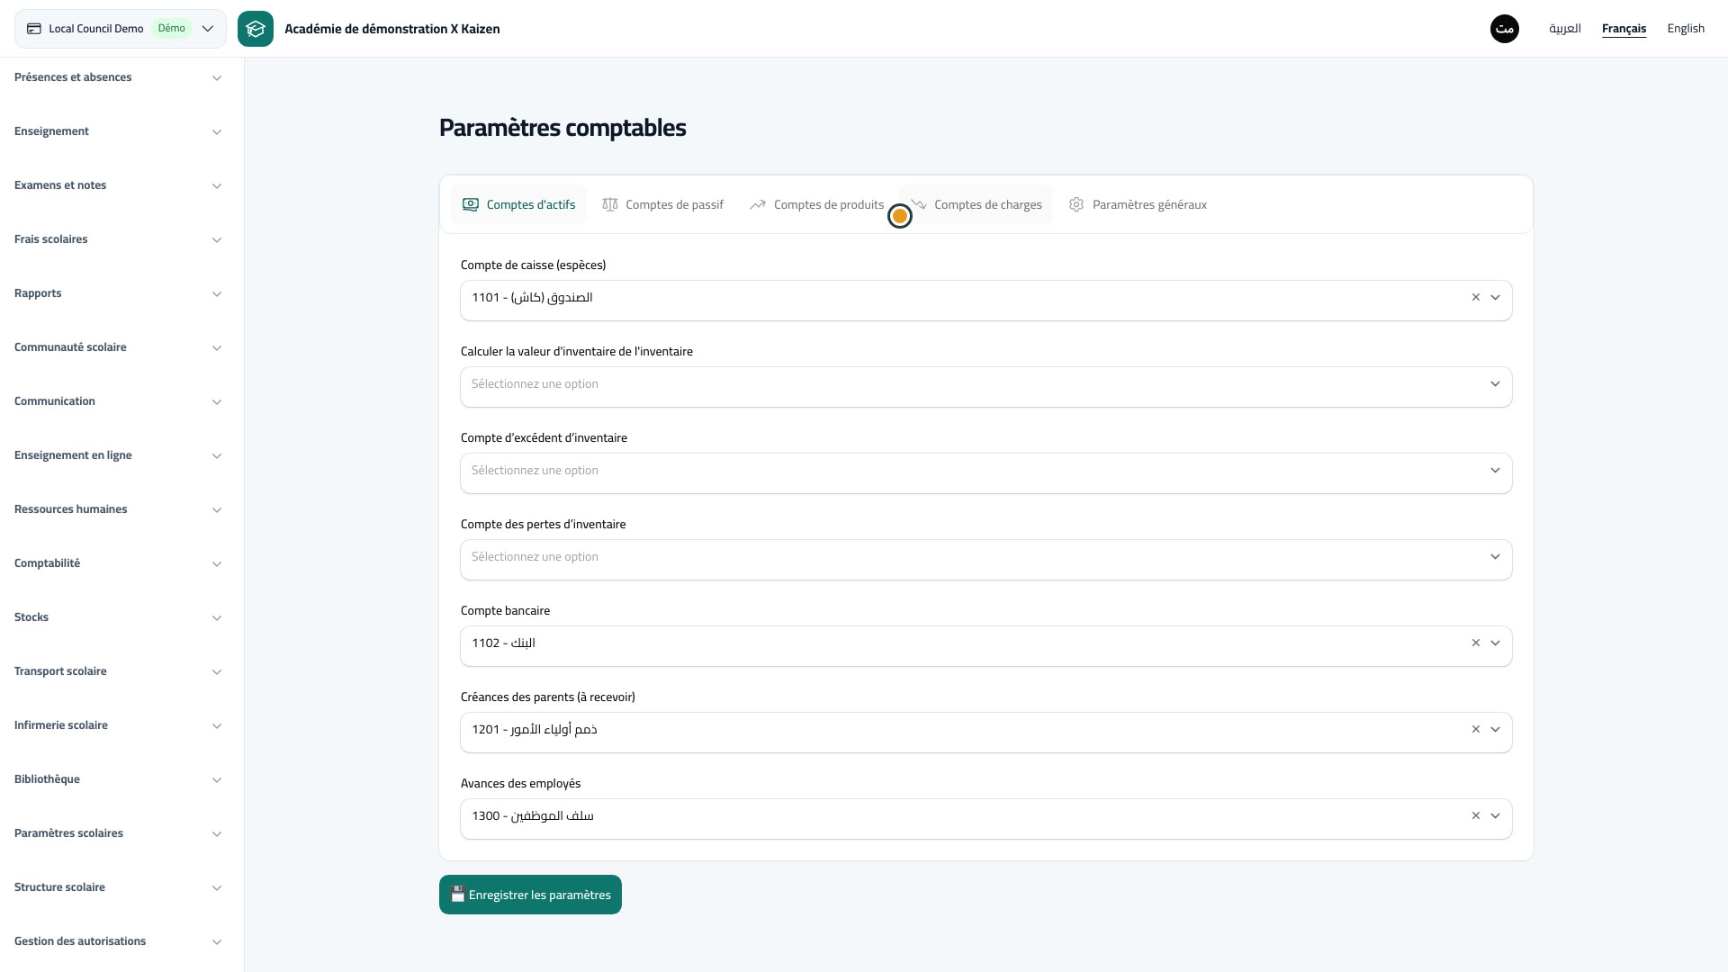Image resolution: width=1728 pixels, height=972 pixels.
Task: Expand the Transport scolaire section
Action: click(118, 671)
